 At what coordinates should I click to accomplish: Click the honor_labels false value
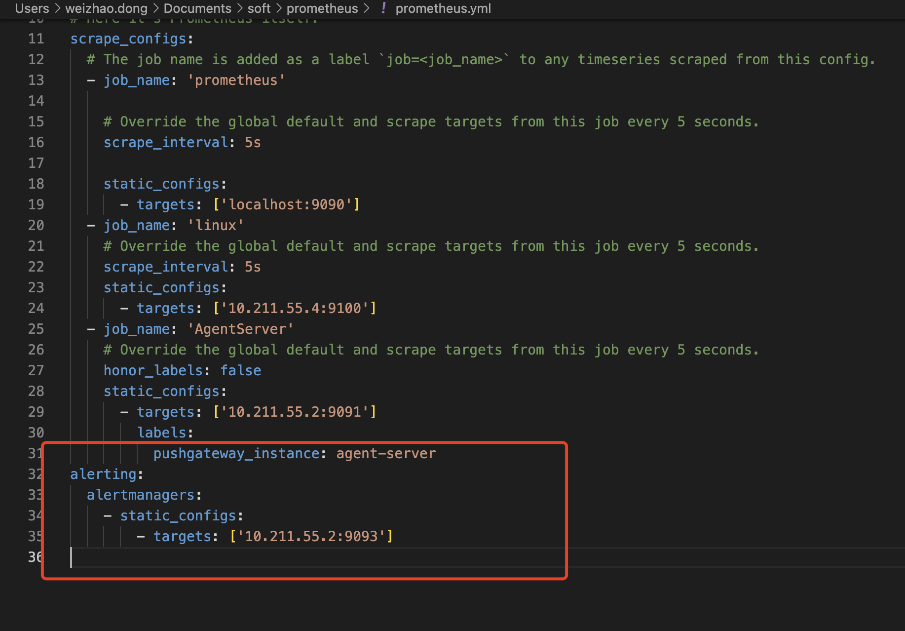240,370
